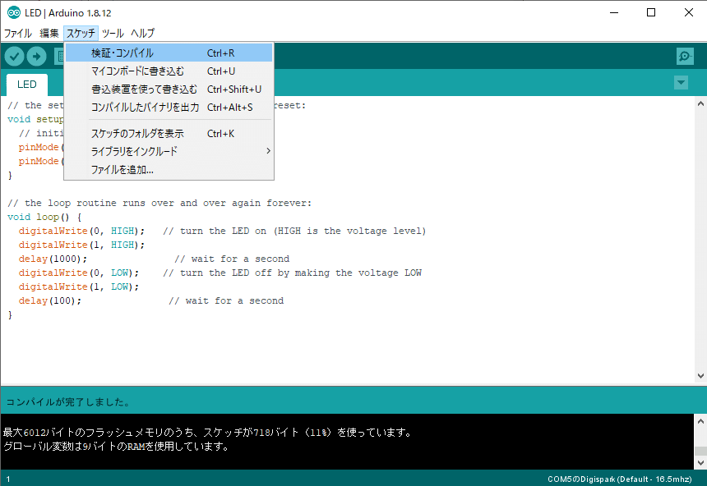Click comment 'the loop routine runs over'
The height and width of the screenshot is (486, 707).
159,203
